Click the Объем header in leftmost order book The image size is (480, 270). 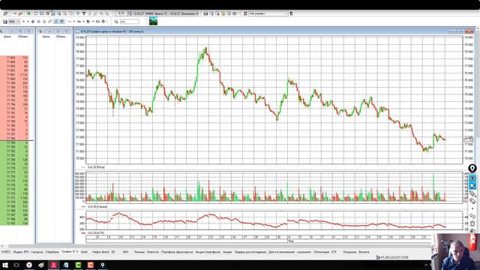(22, 37)
